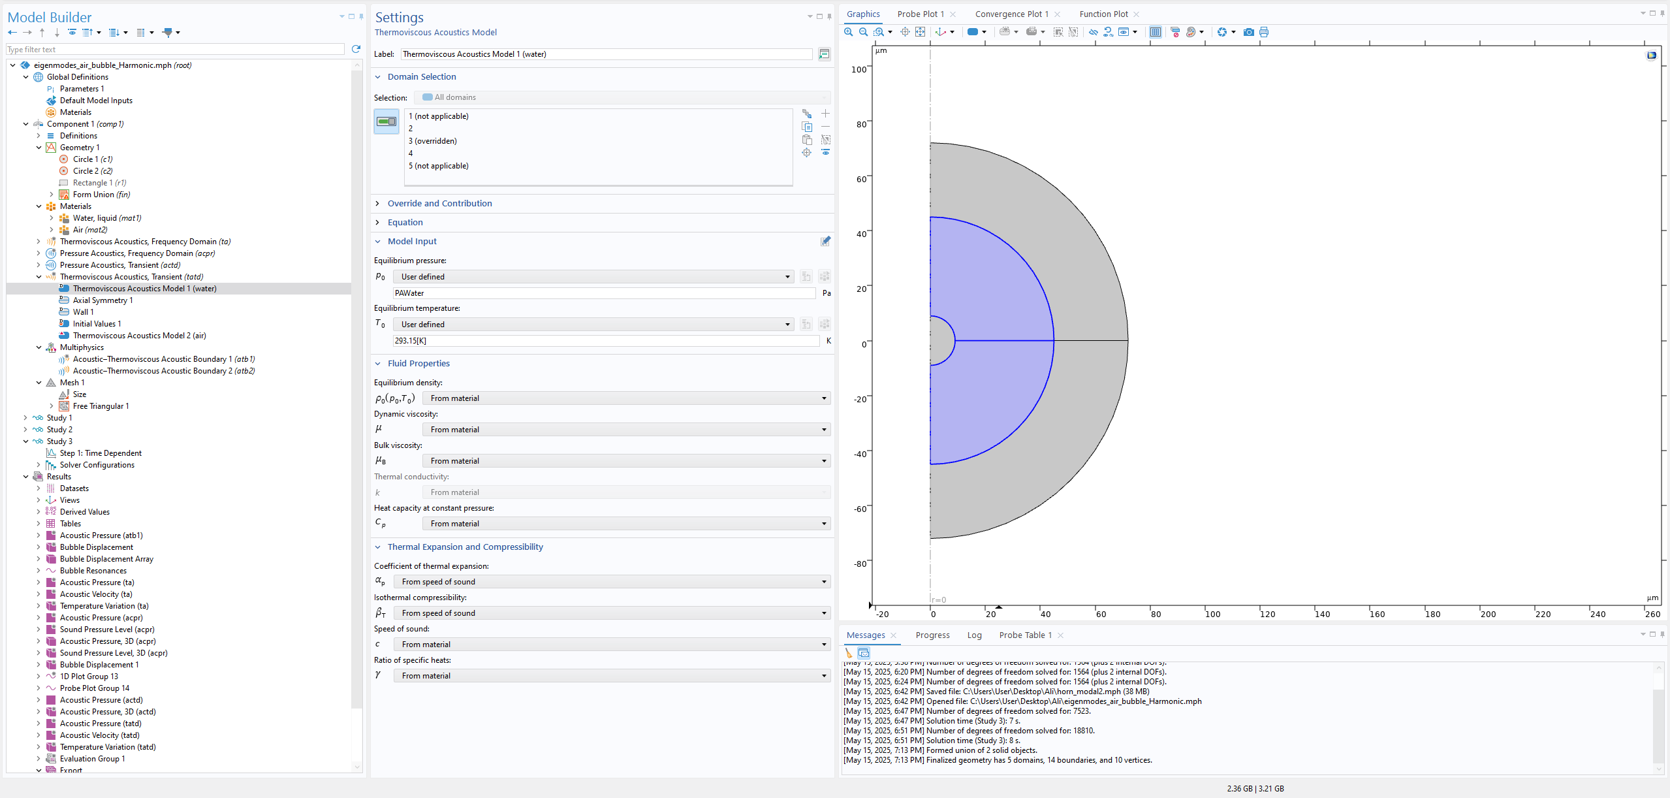
Task: Toggle the Activate Selection switch
Action: pyautogui.click(x=386, y=121)
